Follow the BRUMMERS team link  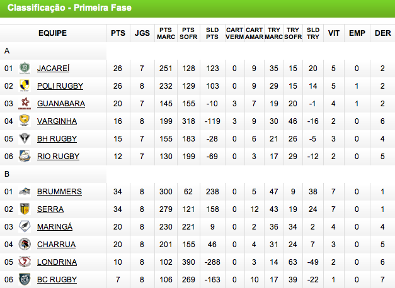[x=59, y=191]
